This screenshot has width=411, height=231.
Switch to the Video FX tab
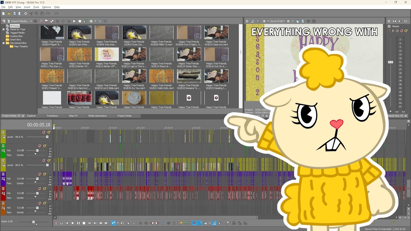point(73,116)
